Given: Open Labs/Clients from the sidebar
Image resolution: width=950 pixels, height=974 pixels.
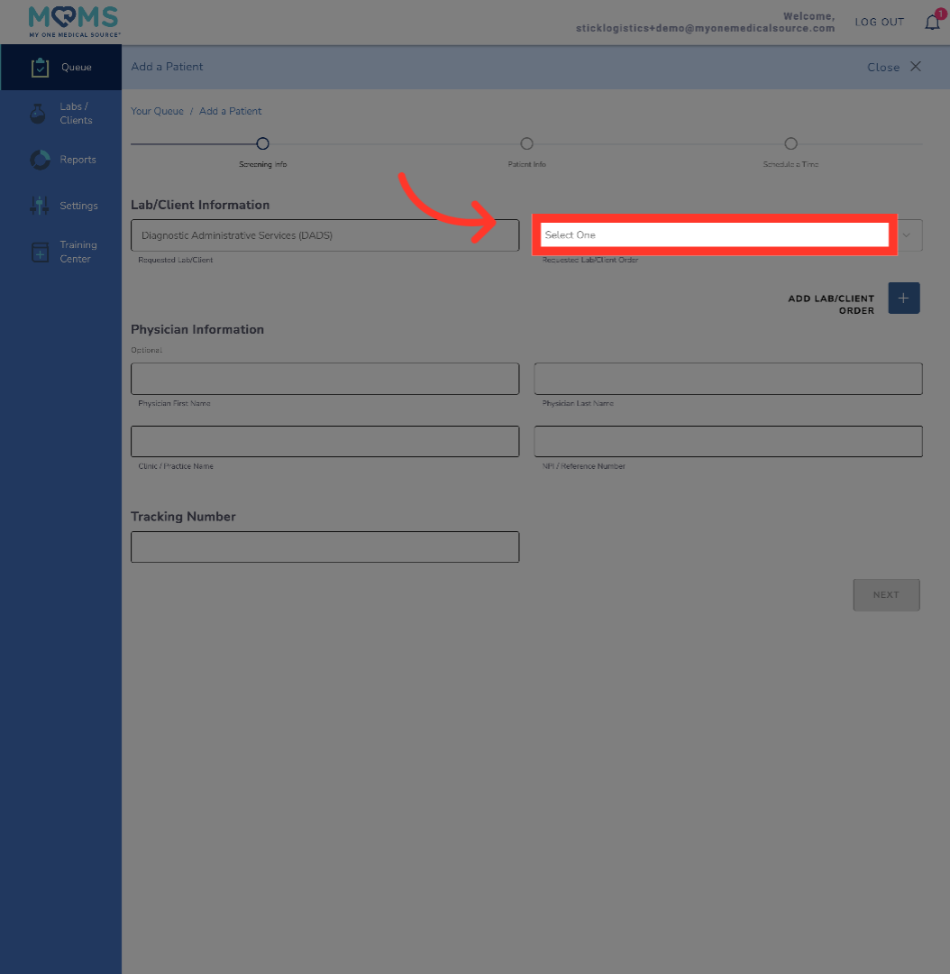Looking at the screenshot, I should [x=40, y=113].
